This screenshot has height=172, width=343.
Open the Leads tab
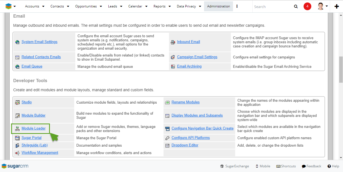tap(112, 6)
